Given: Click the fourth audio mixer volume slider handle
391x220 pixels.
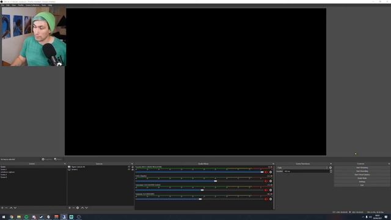Looking at the screenshot, I should tap(200, 199).
